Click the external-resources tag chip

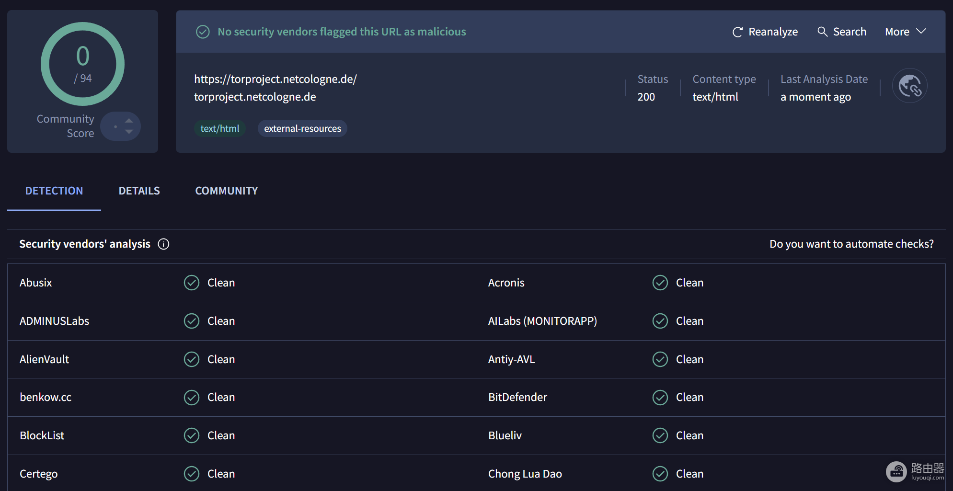[302, 128]
